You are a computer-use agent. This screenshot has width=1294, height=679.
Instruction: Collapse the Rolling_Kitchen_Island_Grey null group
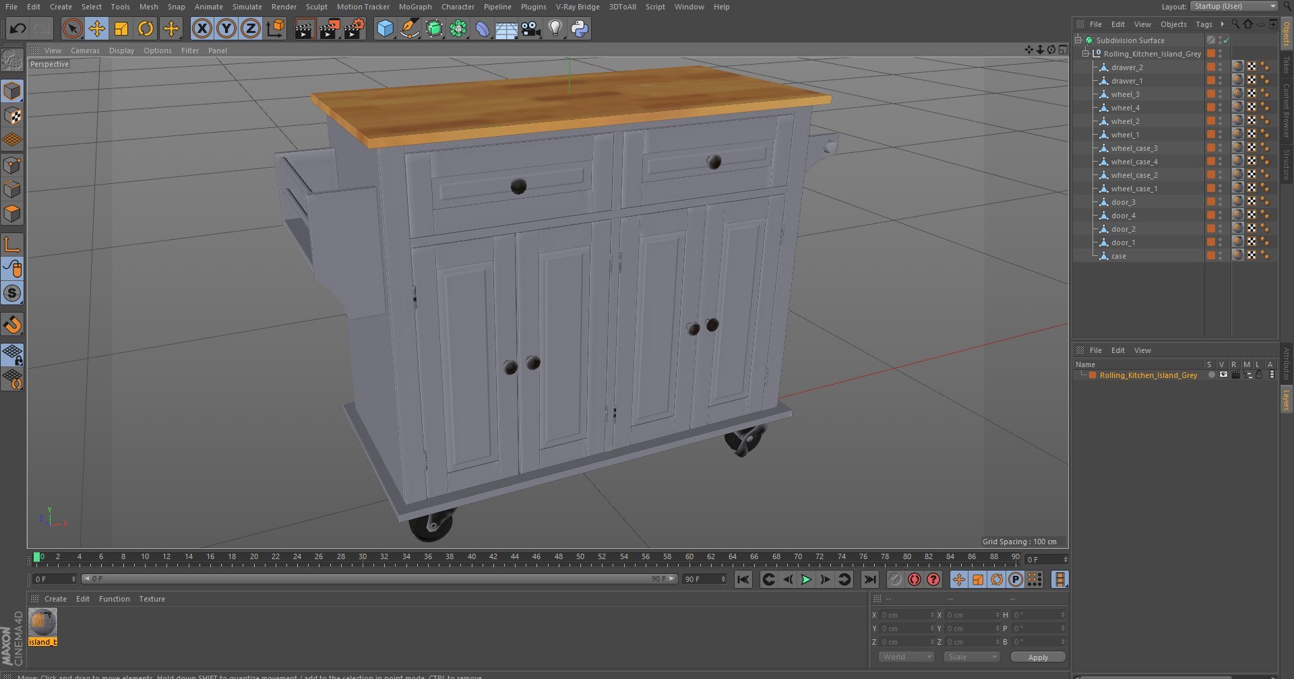point(1086,54)
